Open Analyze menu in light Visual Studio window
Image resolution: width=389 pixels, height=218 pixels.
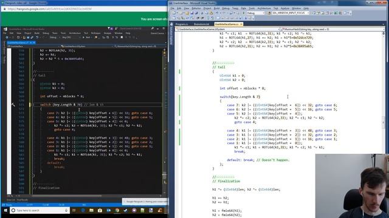pyautogui.click(x=285, y=8)
